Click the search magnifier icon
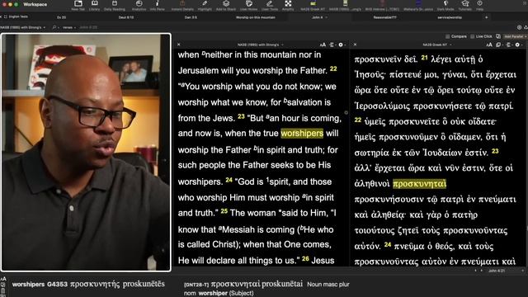This screenshot has height=297, width=528. coord(54,27)
